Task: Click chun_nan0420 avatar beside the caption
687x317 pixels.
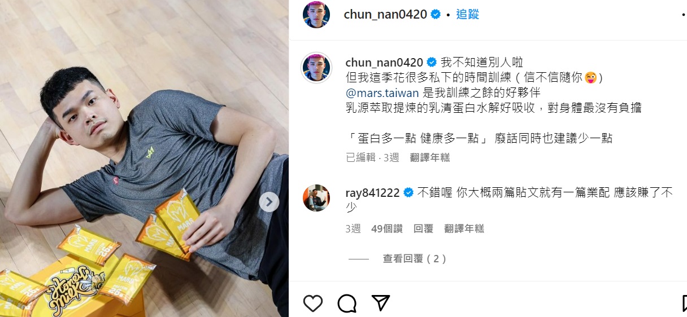Action: [x=316, y=68]
